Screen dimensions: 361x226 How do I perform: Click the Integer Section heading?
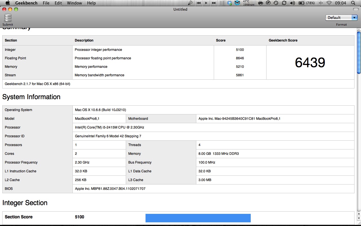[25, 203]
